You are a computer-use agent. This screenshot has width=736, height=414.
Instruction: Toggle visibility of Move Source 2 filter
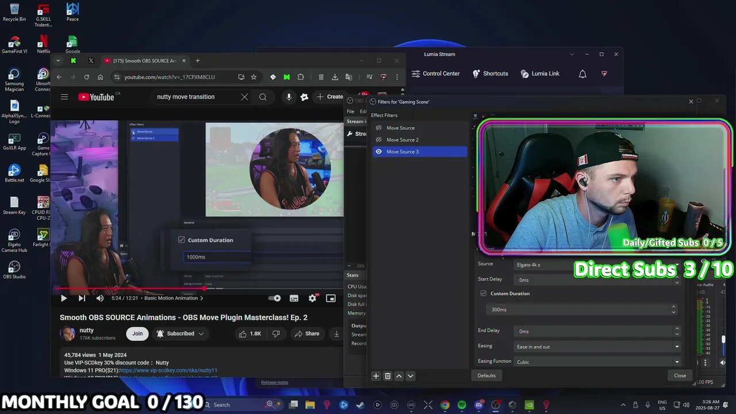378,140
